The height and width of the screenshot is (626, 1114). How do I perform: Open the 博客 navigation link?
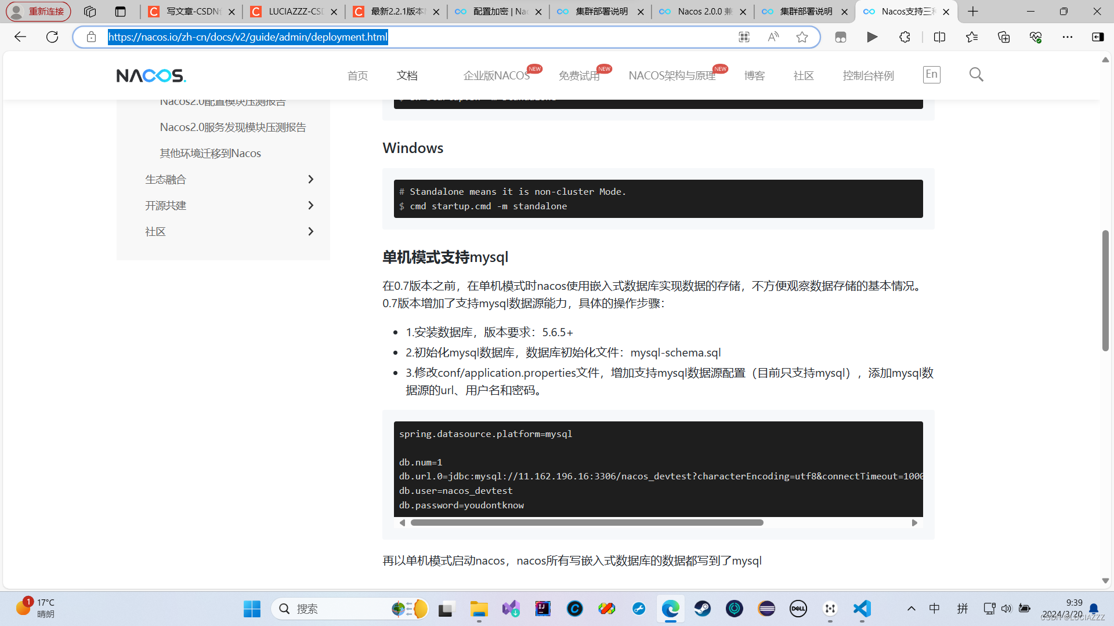[x=754, y=76]
